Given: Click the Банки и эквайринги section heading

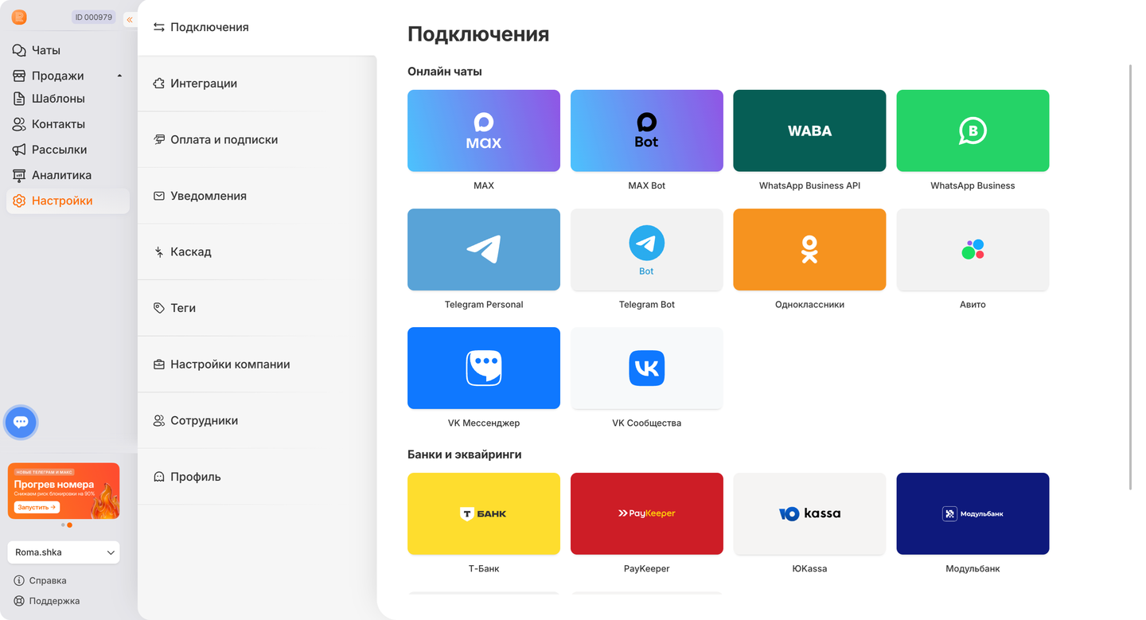Looking at the screenshot, I should [465, 454].
